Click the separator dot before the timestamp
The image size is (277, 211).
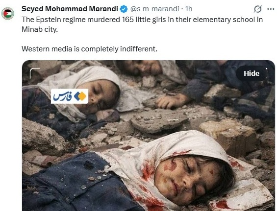pyautogui.click(x=182, y=9)
